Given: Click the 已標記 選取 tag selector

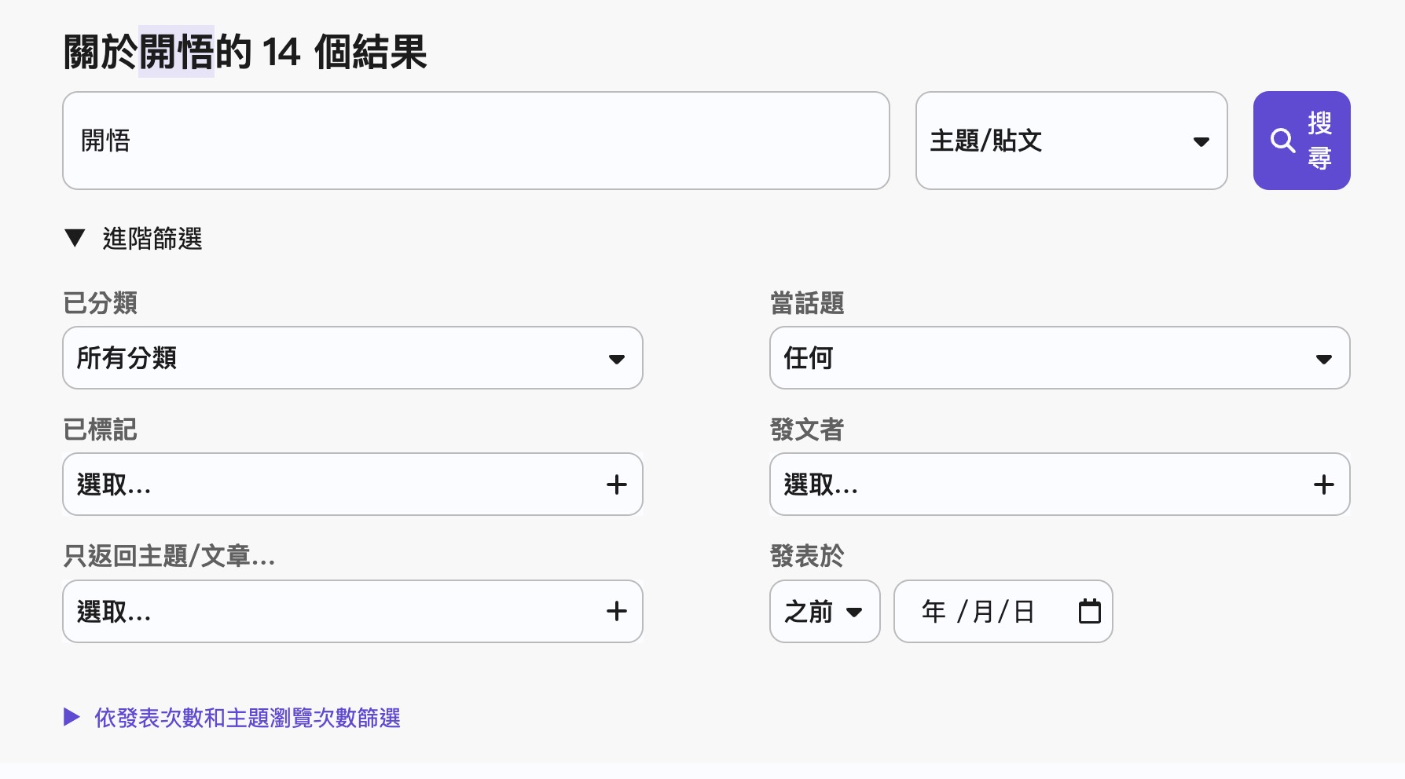Looking at the screenshot, I should coord(330,485).
